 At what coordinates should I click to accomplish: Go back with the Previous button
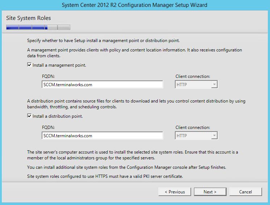point(175,192)
